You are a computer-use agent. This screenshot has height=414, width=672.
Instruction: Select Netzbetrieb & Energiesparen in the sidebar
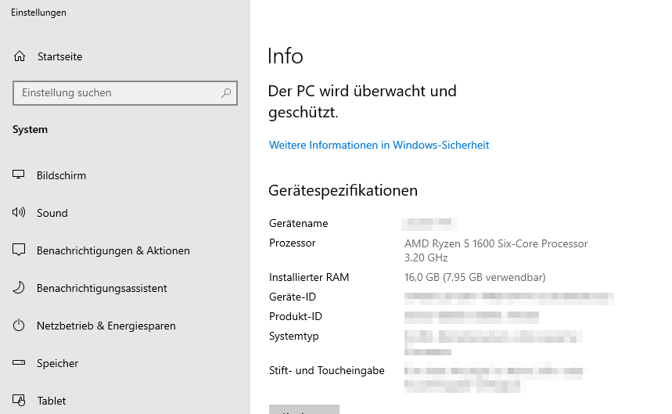click(x=106, y=326)
